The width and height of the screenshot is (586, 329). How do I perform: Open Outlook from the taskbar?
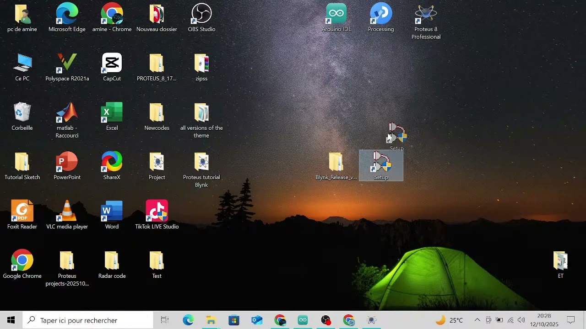tap(257, 320)
